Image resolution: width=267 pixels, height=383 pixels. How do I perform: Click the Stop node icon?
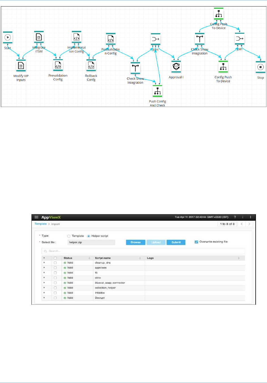[x=260, y=67]
